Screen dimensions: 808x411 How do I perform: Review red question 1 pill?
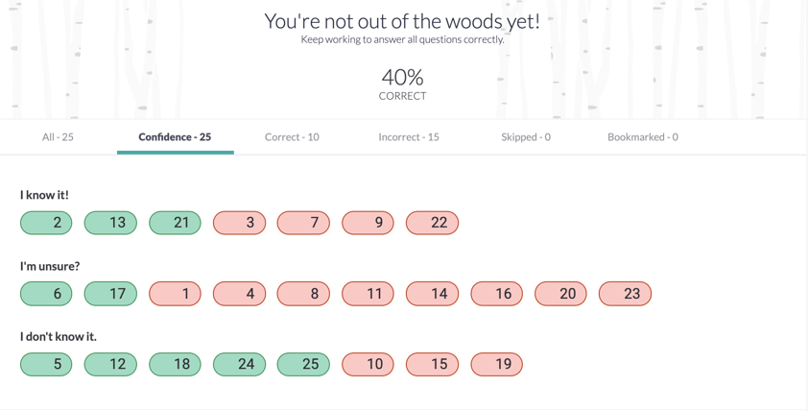(x=176, y=294)
